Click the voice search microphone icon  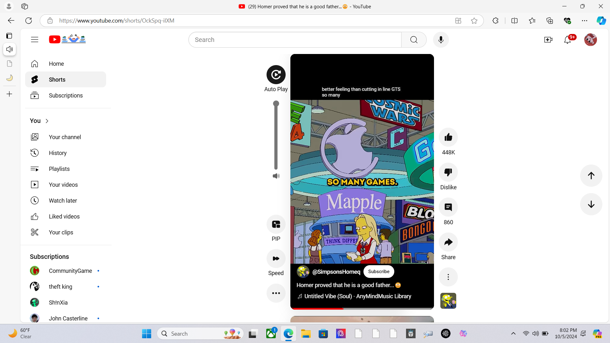point(441,40)
